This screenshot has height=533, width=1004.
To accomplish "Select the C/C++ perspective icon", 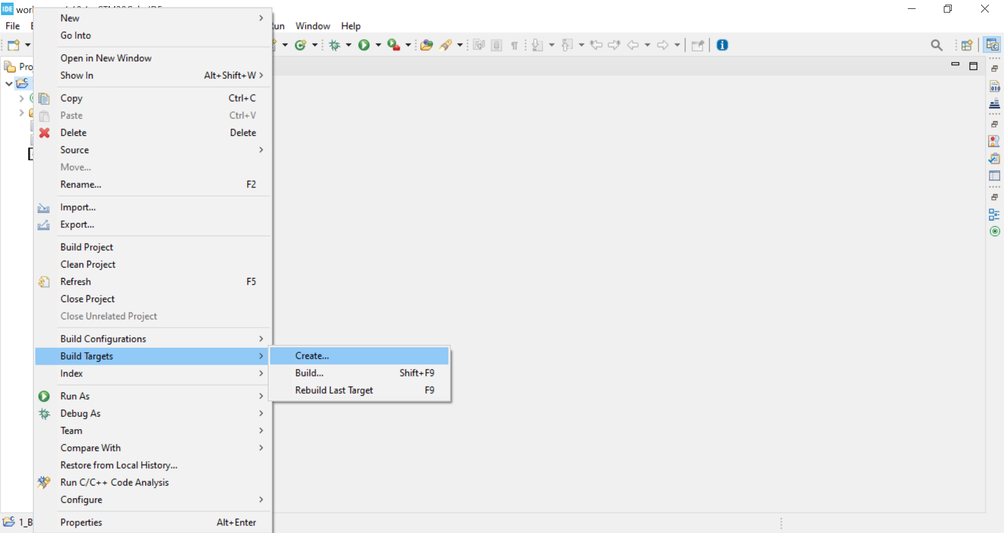I will pyautogui.click(x=992, y=45).
